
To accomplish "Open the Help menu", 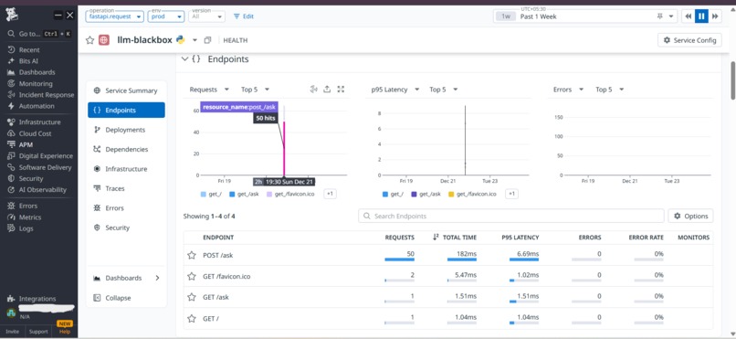I will [x=65, y=332].
